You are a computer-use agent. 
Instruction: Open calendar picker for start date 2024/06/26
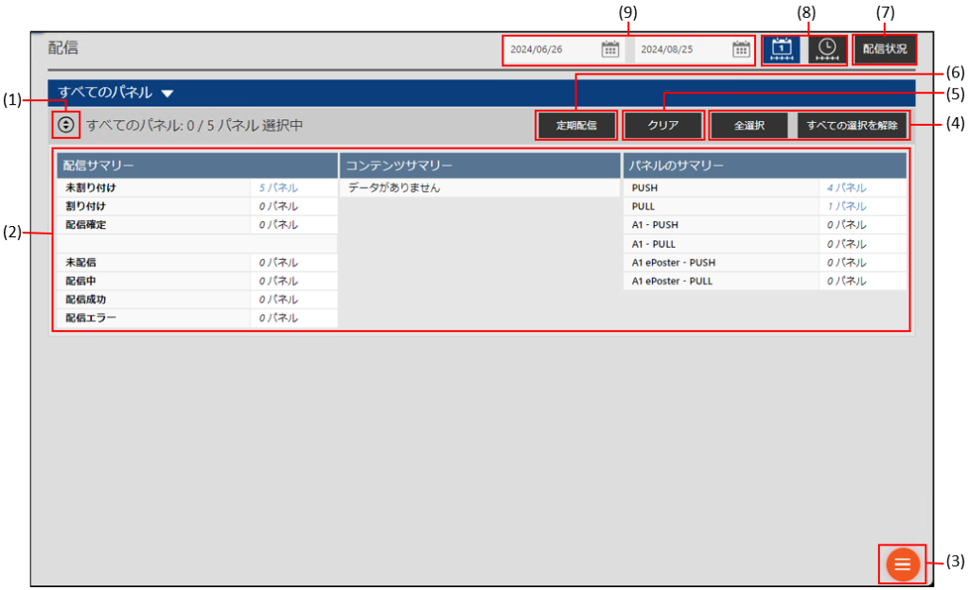(x=610, y=49)
